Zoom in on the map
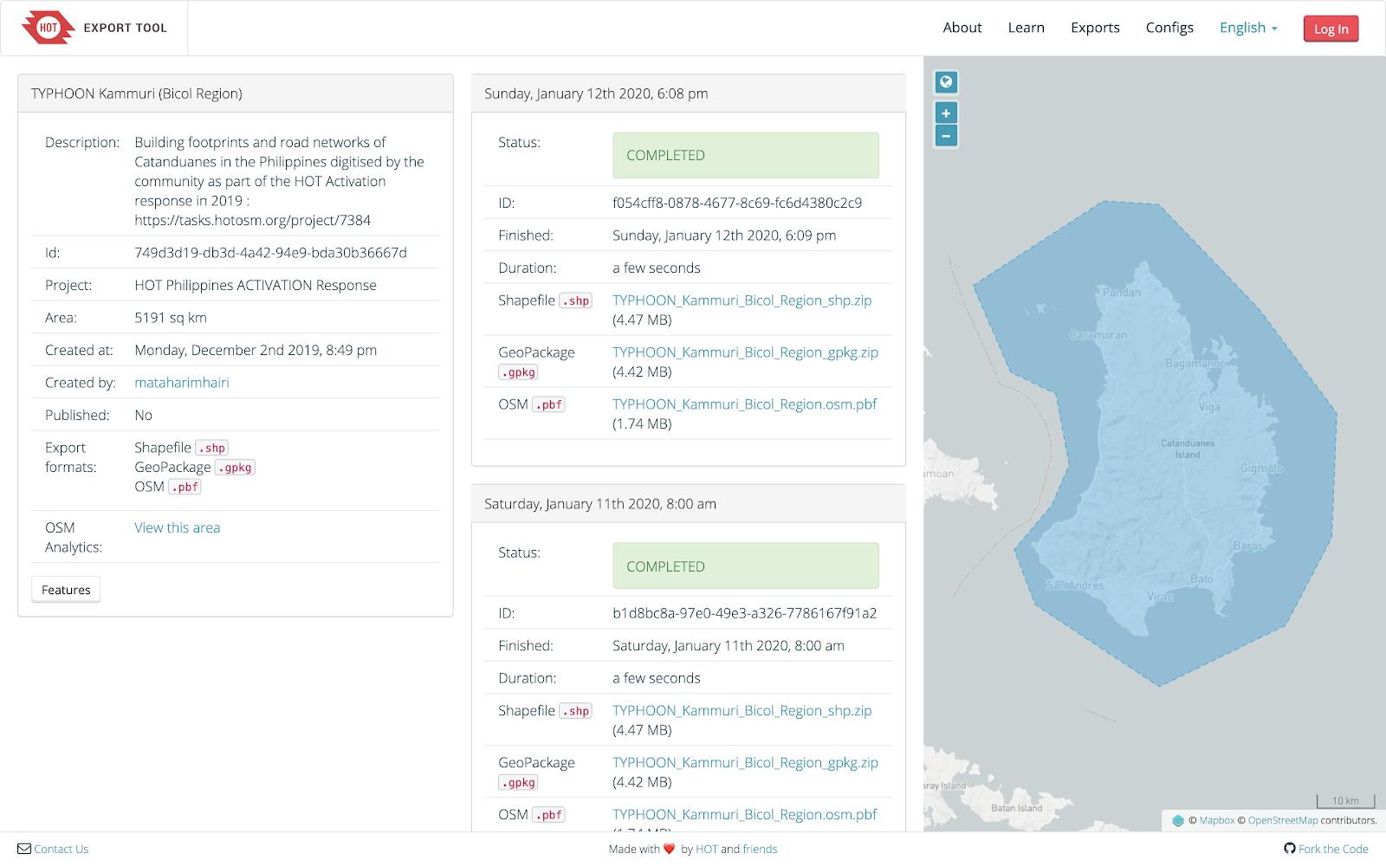1386x866 pixels. coord(946,113)
